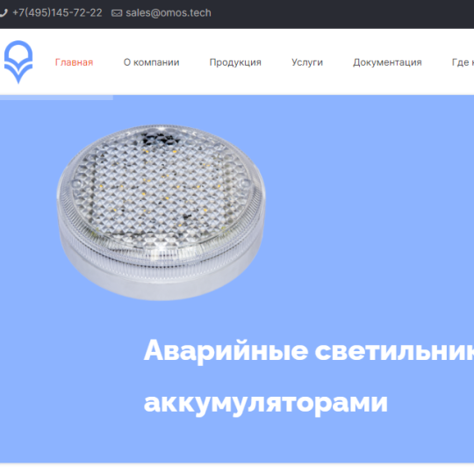The width and height of the screenshot is (474, 474).
Task: Open the sales@omos.tech email link
Action: [x=169, y=12]
